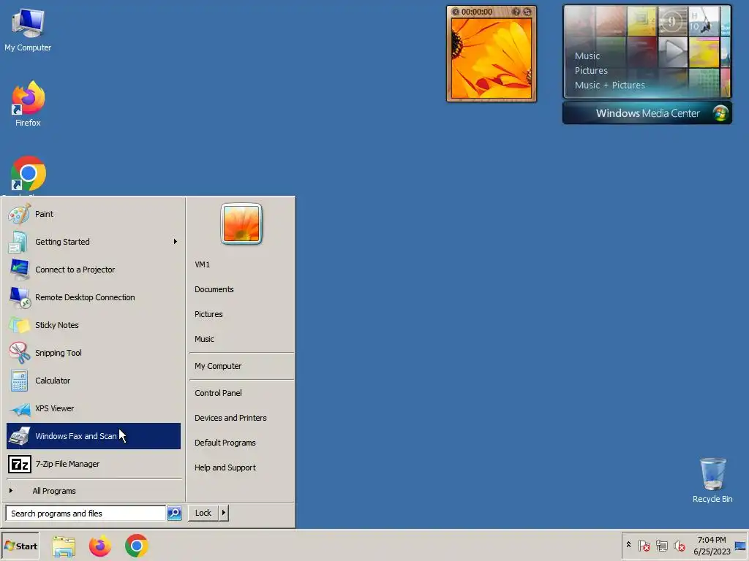
Task: Click the search magnifier button
Action: click(174, 514)
